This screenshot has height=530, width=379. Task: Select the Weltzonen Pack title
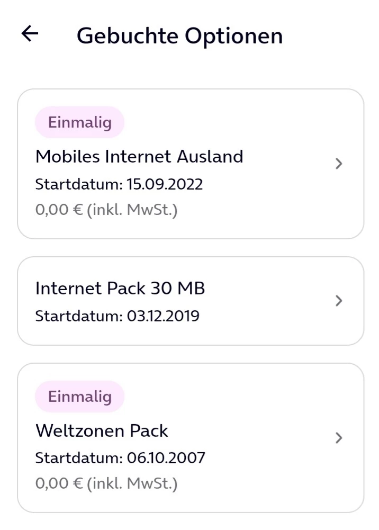coord(102,430)
